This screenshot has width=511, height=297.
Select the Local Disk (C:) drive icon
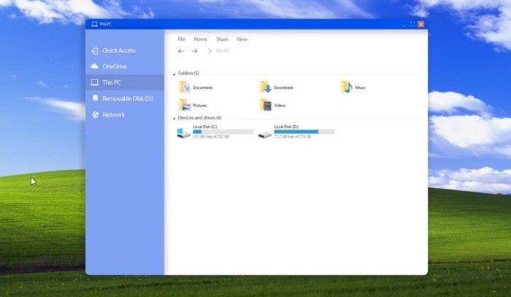pyautogui.click(x=184, y=132)
